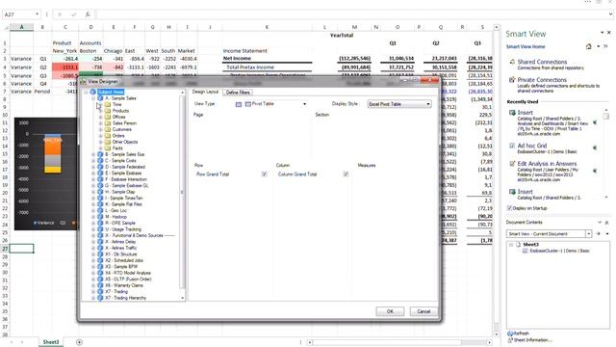Click the Products folder icon
The width and height of the screenshot is (616, 347).
pos(108,111)
